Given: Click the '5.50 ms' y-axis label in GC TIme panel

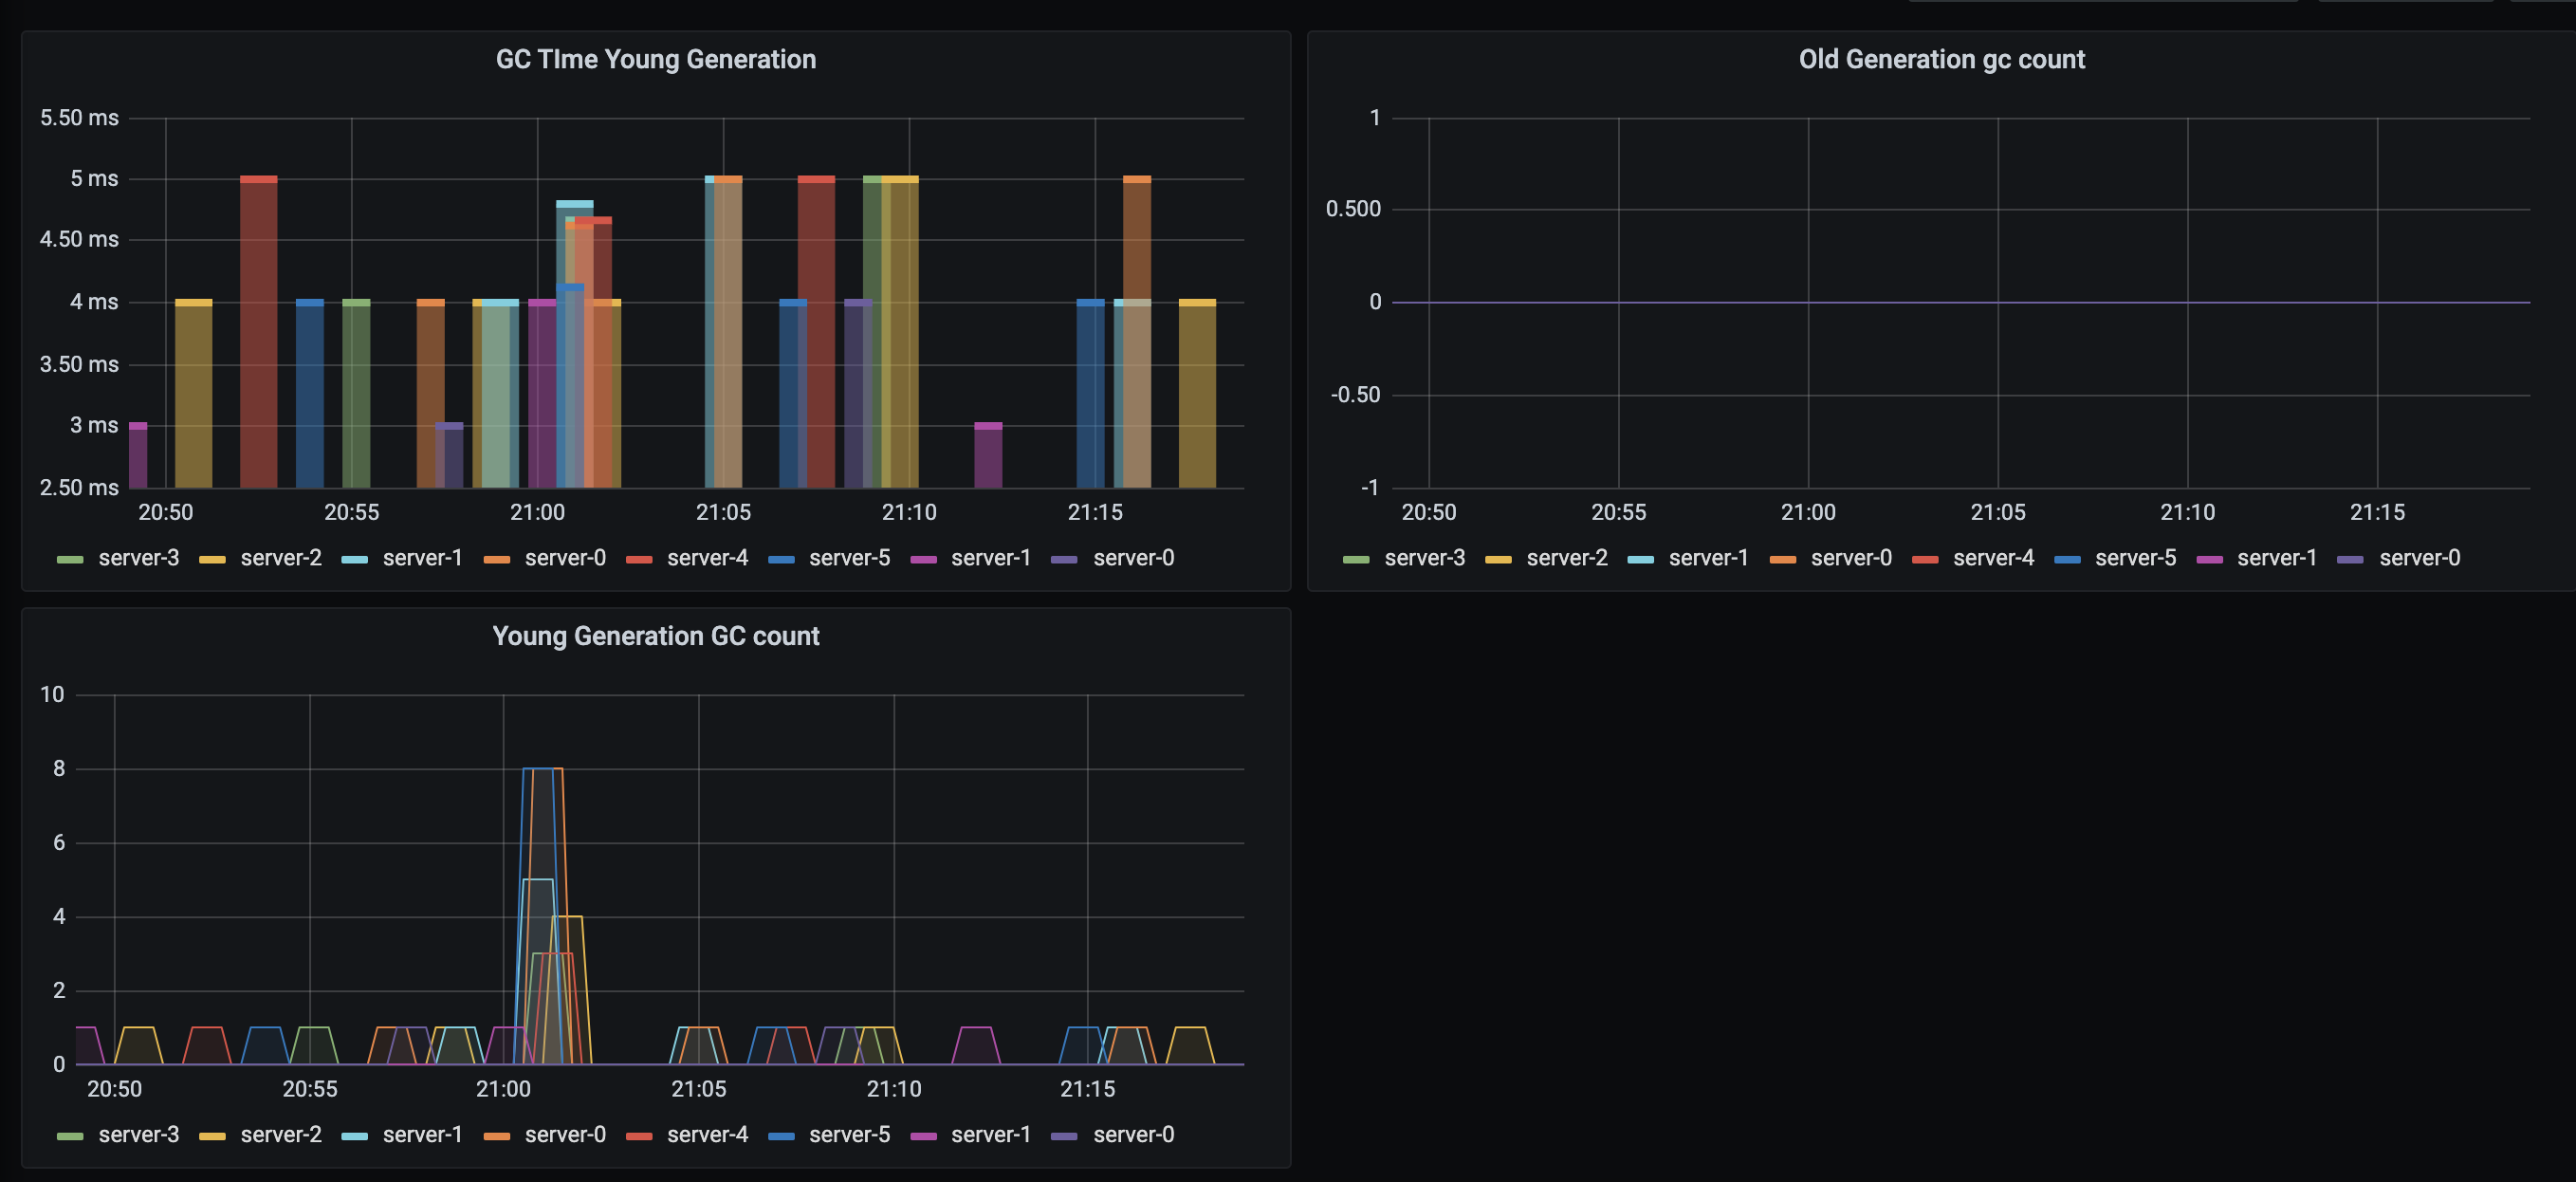Looking at the screenshot, I should (79, 118).
